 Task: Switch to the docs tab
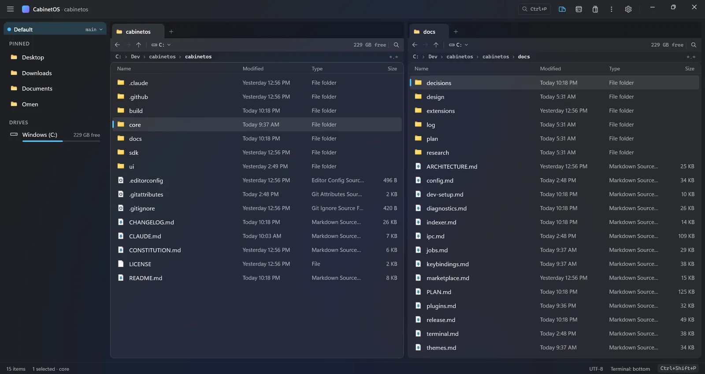click(x=429, y=32)
